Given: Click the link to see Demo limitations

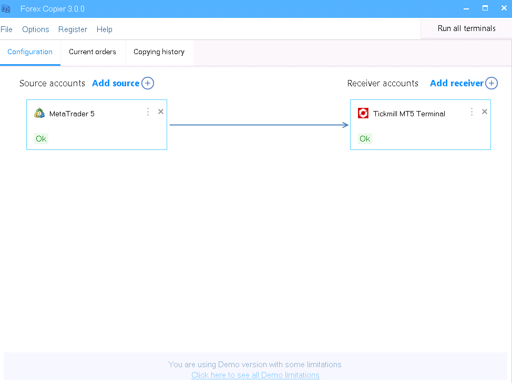Looking at the screenshot, I should tap(255, 375).
